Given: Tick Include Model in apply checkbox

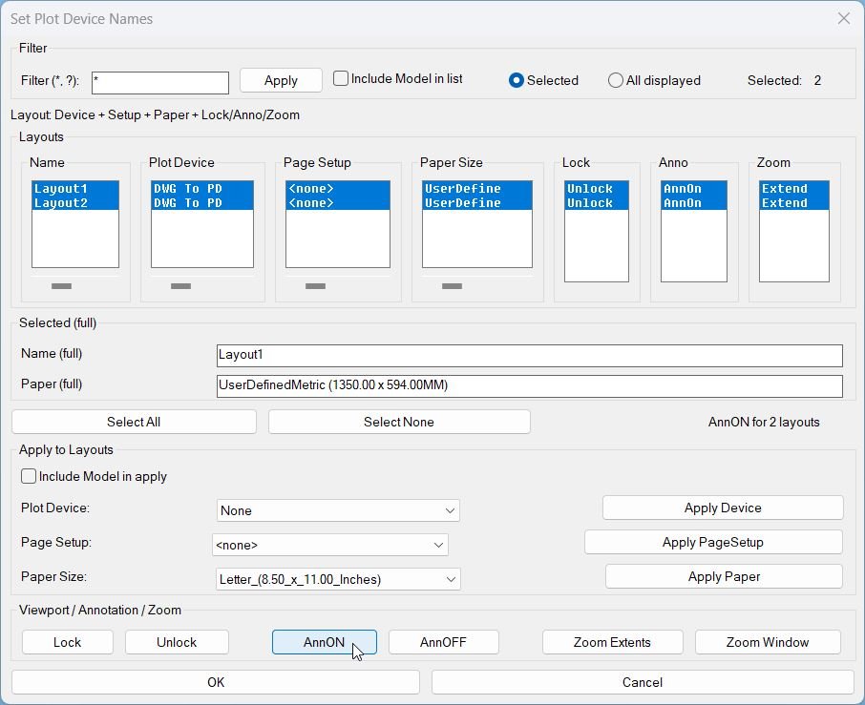Looking at the screenshot, I should point(29,476).
